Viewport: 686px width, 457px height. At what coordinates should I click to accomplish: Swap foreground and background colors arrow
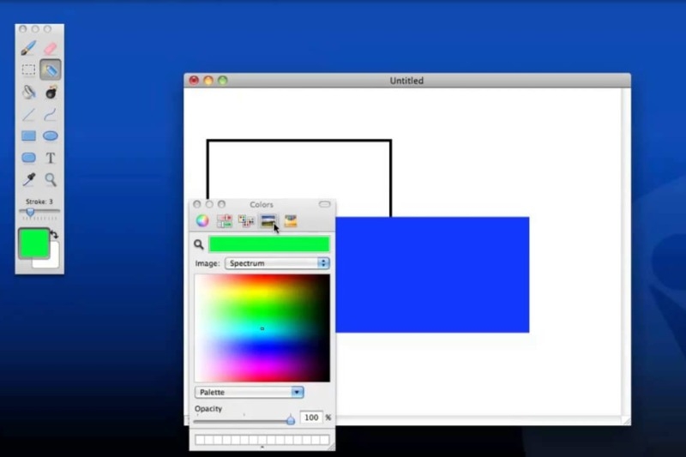coord(54,234)
